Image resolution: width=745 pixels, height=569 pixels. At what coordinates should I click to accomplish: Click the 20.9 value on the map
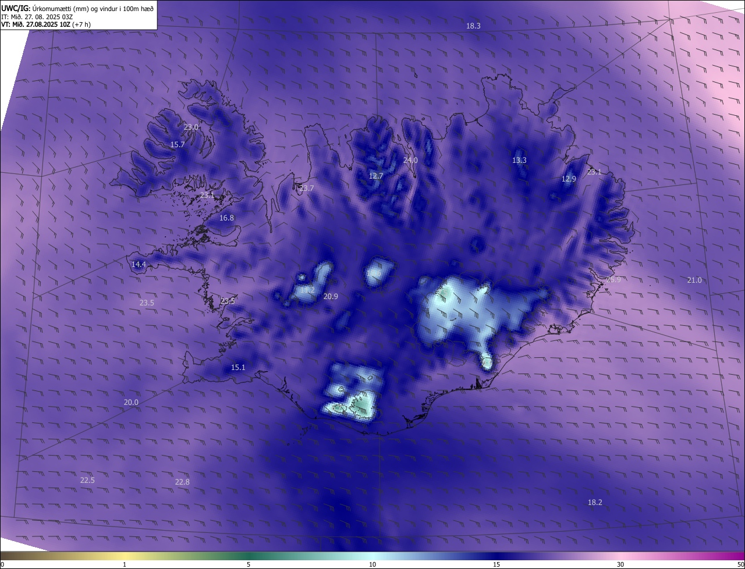pos(331,297)
